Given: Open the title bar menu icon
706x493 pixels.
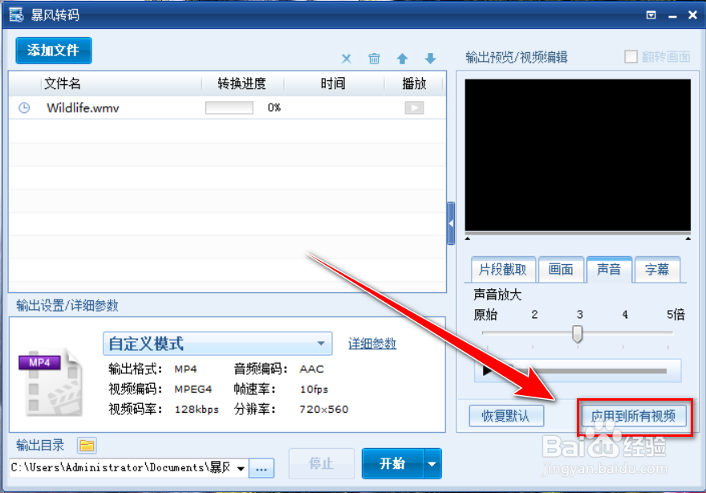Looking at the screenshot, I should coord(651,15).
